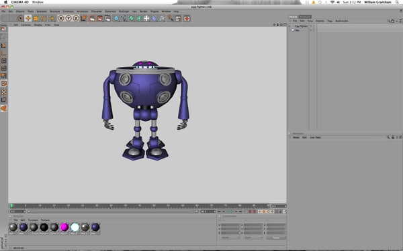This screenshot has width=403, height=251.
Task: Open Object Manager Tags menu
Action: click(x=330, y=21)
